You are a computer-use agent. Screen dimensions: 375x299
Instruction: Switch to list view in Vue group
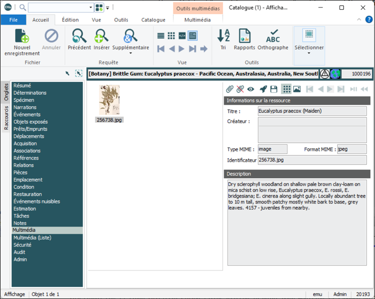(x=161, y=36)
